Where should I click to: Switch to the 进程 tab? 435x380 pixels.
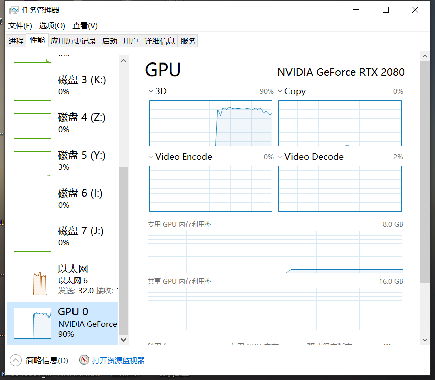tap(16, 41)
